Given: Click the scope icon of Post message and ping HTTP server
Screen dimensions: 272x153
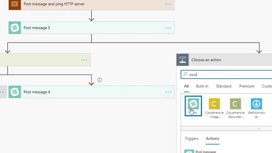Looking at the screenshot, I should pyautogui.click(x=15, y=4).
